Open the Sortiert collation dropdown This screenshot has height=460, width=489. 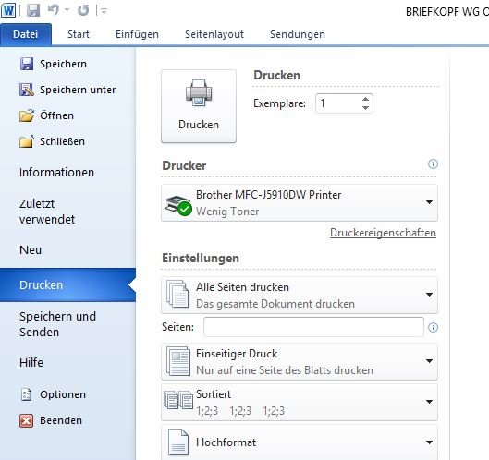click(x=300, y=402)
